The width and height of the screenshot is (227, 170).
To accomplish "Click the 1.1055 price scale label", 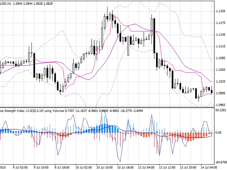I will pyautogui.click(x=221, y=70).
